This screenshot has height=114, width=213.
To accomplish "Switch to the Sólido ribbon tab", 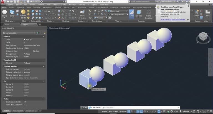I will pos(11,7).
